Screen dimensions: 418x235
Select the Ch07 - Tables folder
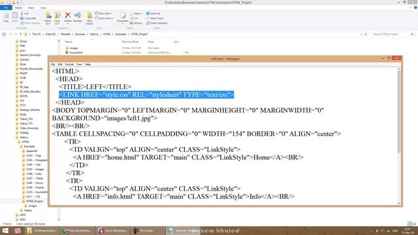pyautogui.click(x=35, y=178)
